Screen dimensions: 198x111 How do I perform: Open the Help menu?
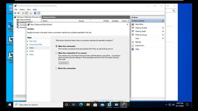(x=35, y=10)
